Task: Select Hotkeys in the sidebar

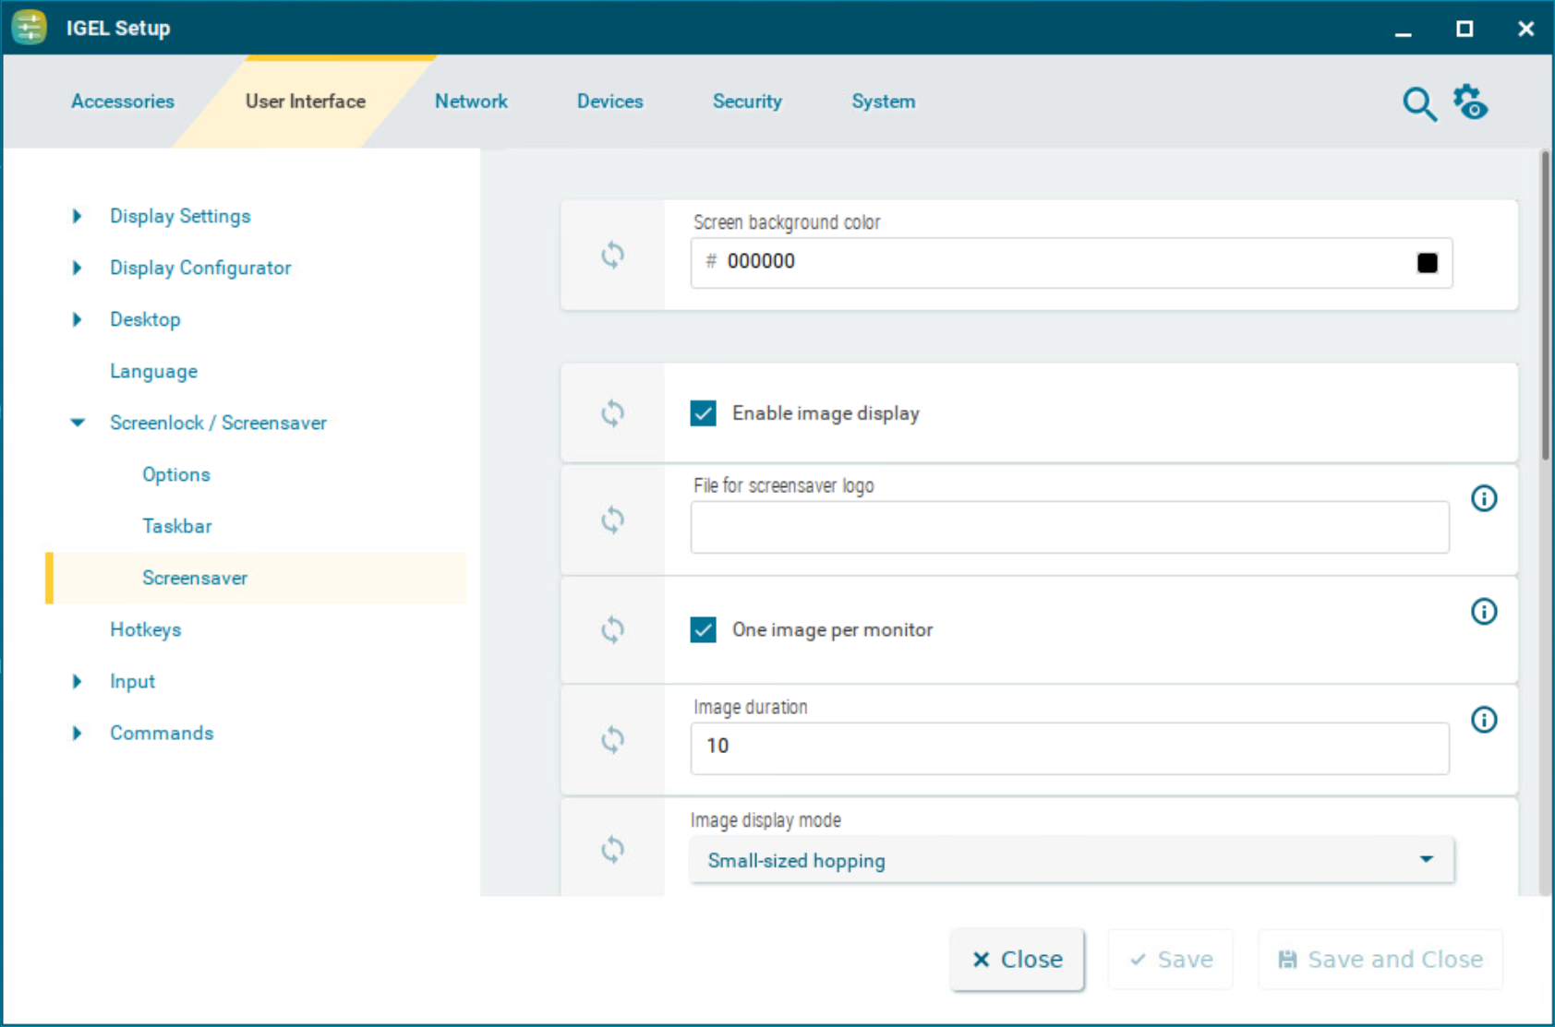Action: click(145, 629)
